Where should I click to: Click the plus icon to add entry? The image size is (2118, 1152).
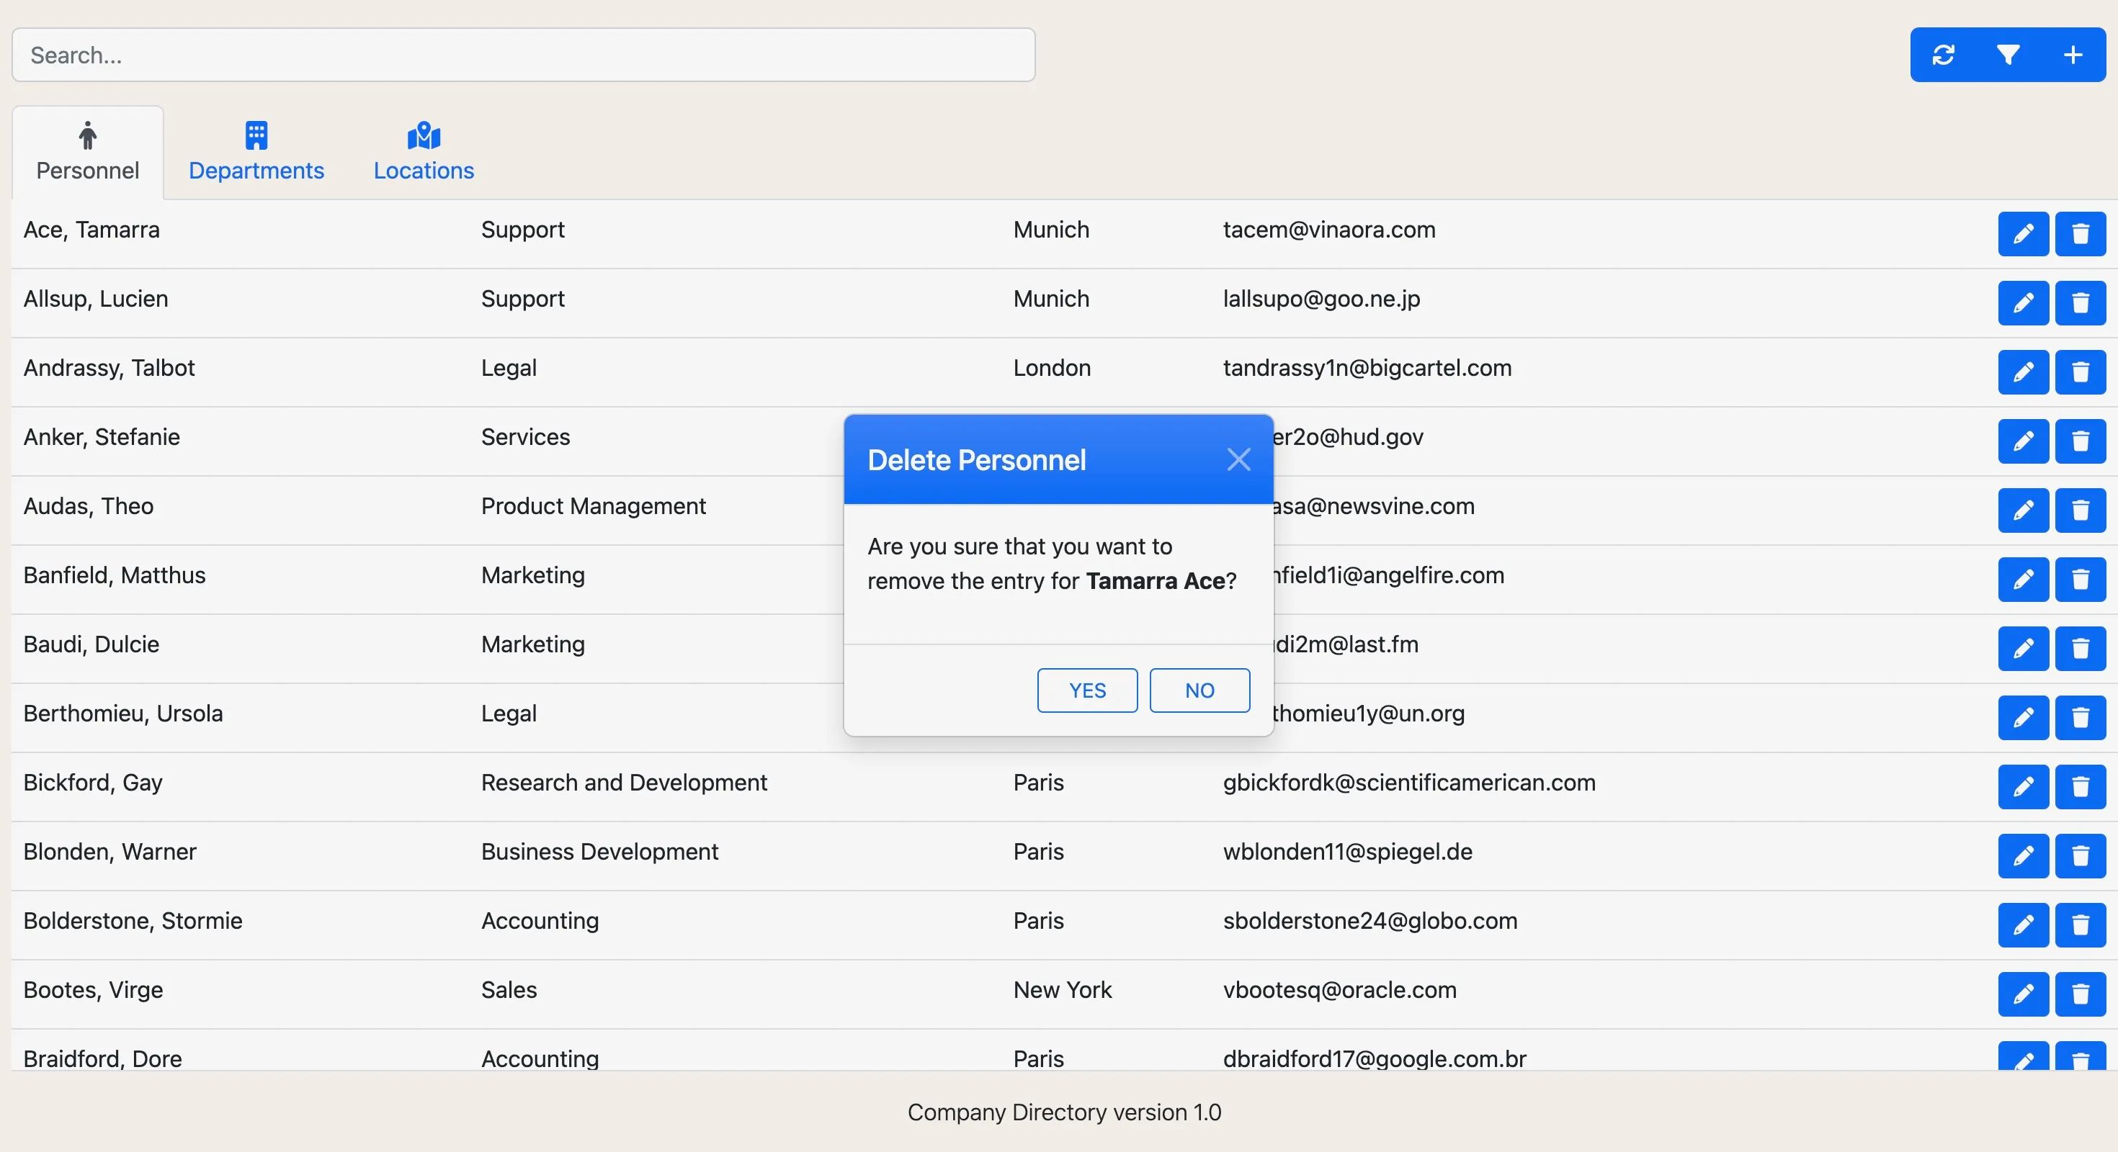coord(2073,55)
